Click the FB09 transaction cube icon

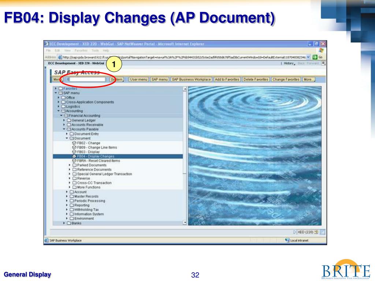(x=74, y=147)
